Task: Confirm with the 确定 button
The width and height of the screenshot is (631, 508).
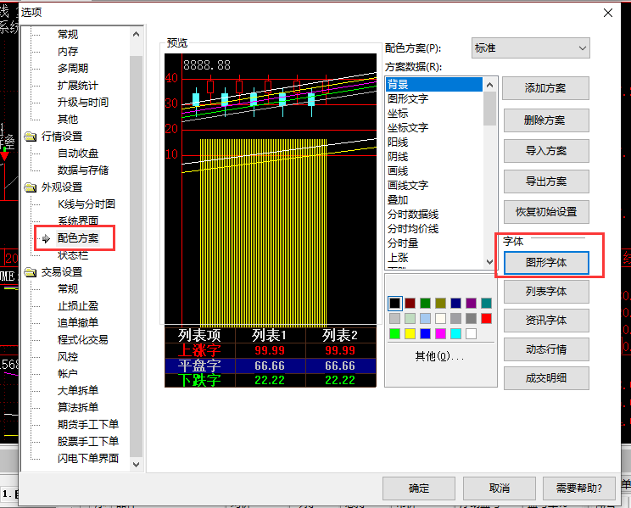Action: click(x=419, y=488)
